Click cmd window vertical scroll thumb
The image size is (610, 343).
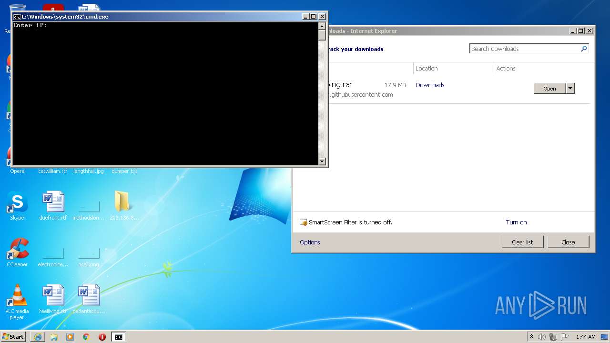click(322, 35)
